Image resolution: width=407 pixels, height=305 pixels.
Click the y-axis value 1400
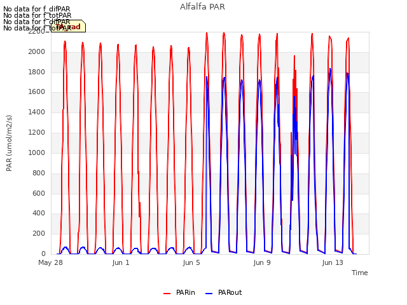click(x=37, y=112)
